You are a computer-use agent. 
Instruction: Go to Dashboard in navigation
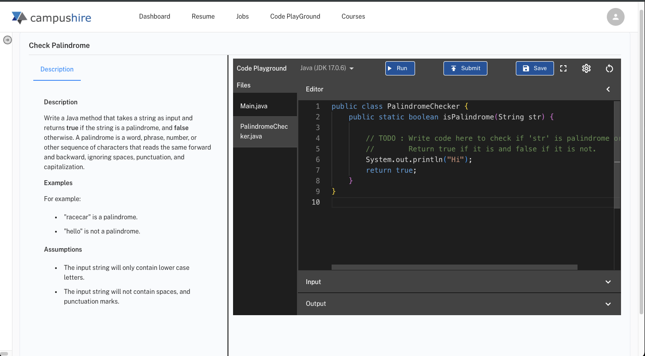[154, 16]
